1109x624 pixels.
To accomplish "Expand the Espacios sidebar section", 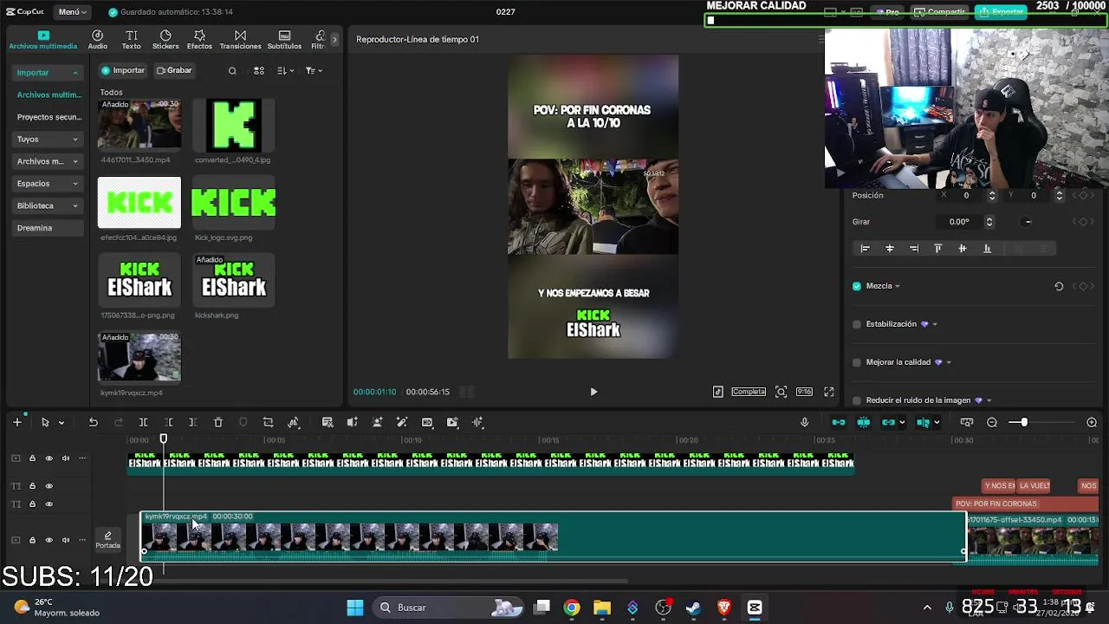I will click(x=48, y=184).
